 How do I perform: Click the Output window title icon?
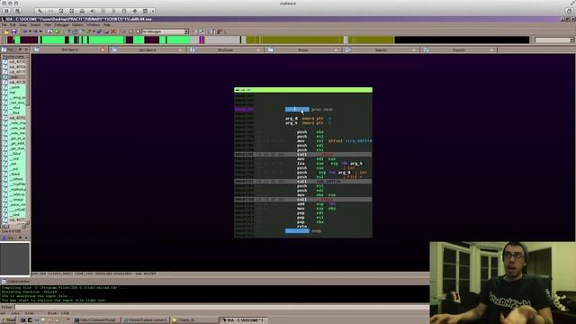tap(4, 282)
